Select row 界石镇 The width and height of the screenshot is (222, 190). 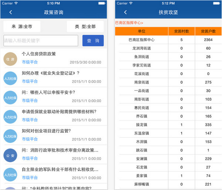click(168, 116)
